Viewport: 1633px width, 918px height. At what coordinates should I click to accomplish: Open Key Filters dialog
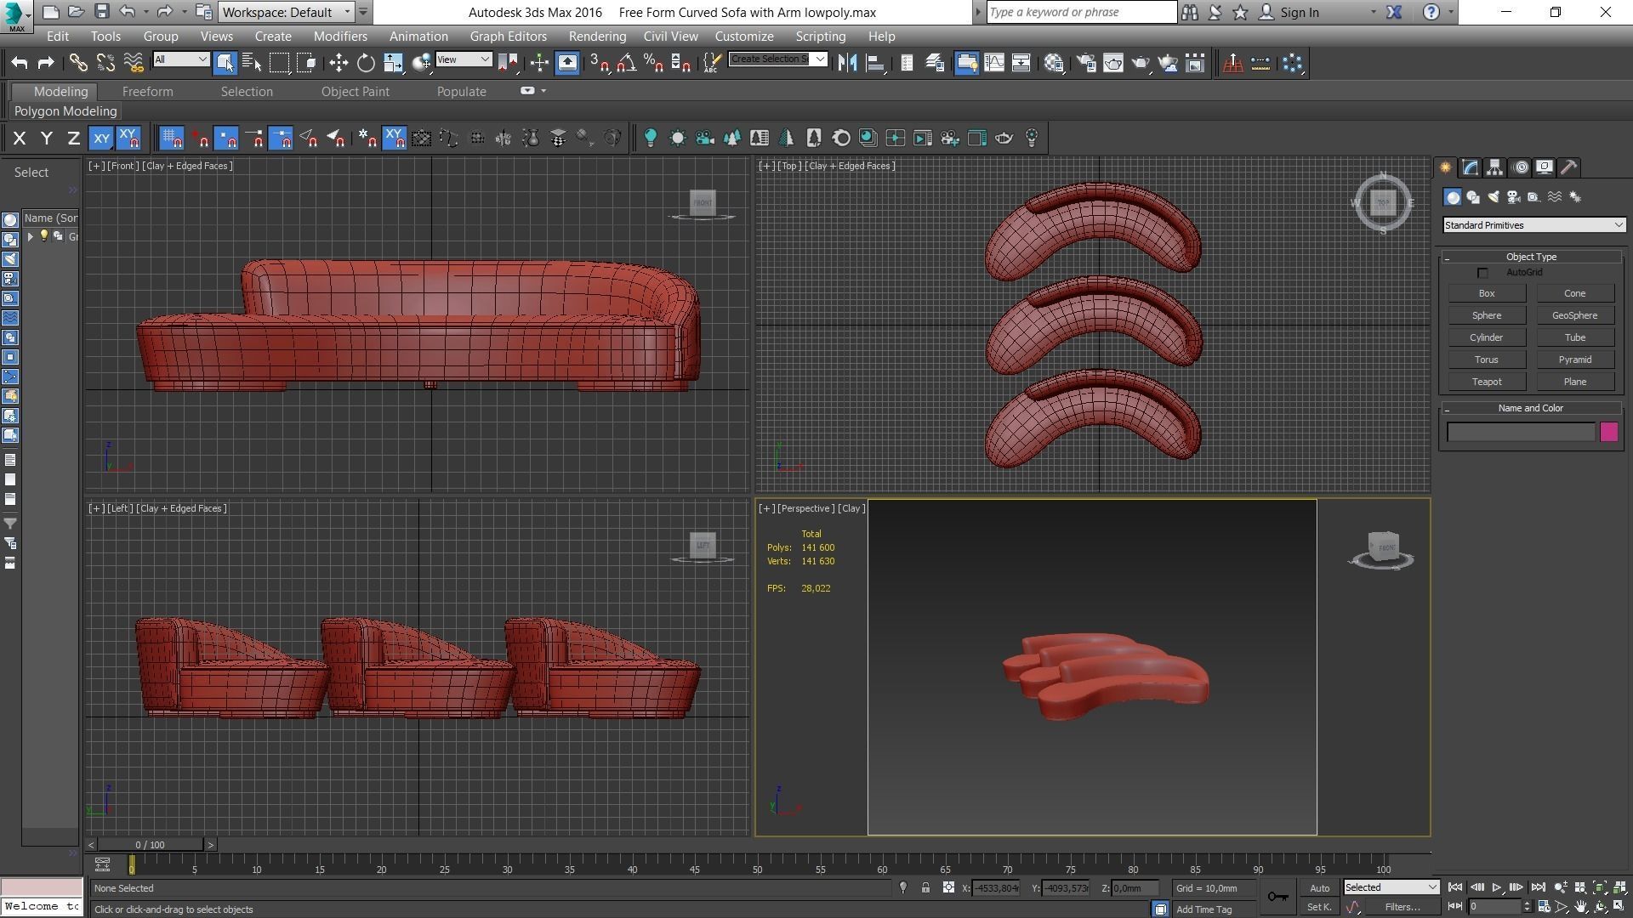[x=1402, y=907]
